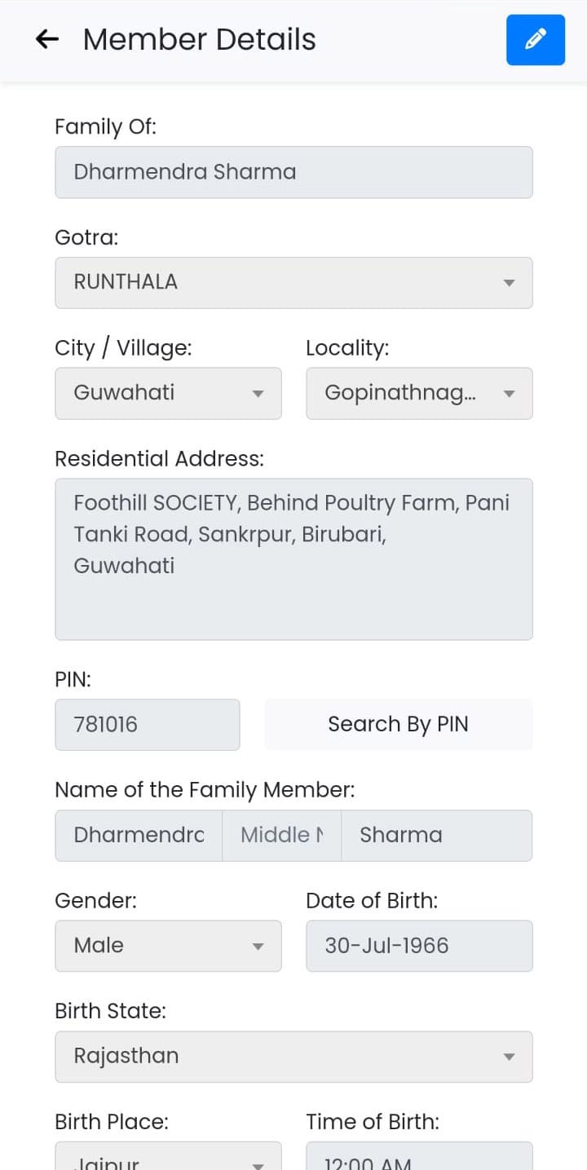Click the Search By PIN button
587x1170 pixels.
(x=398, y=724)
